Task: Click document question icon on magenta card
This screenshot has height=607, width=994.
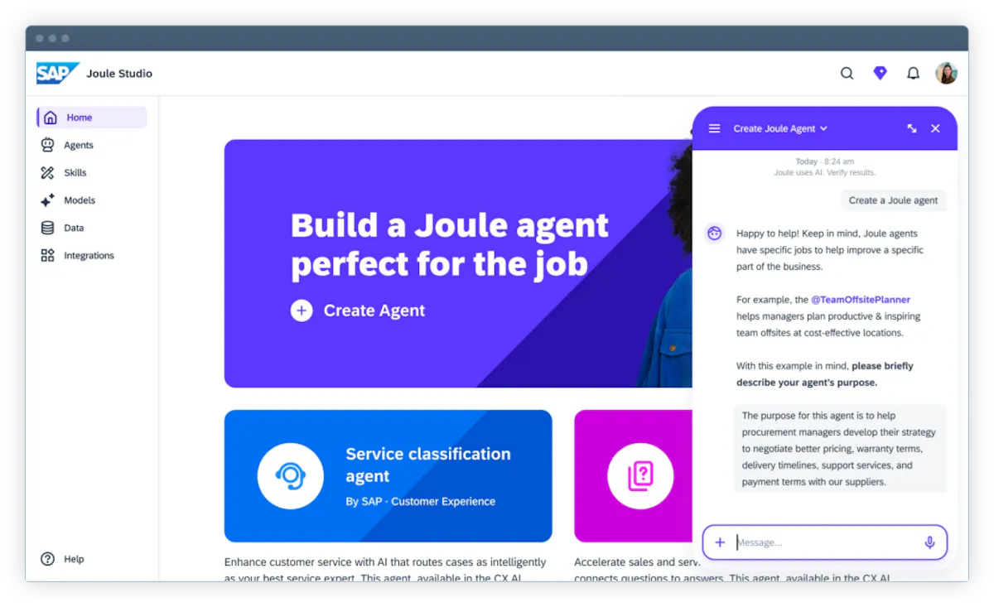Action: (x=640, y=476)
